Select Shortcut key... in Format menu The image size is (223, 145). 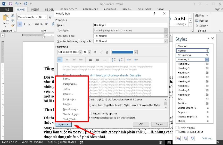71,114
